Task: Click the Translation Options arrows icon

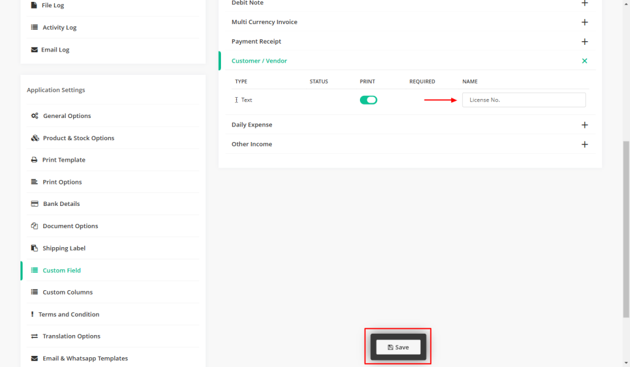Action: click(35, 336)
